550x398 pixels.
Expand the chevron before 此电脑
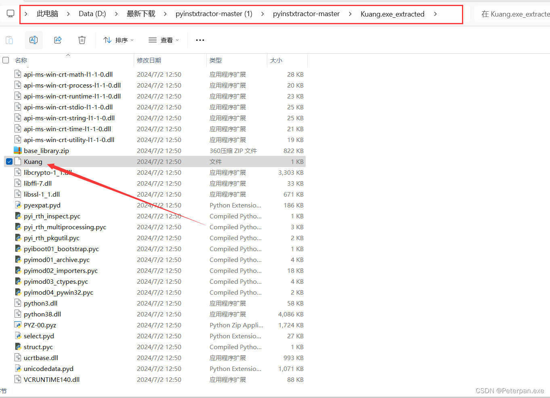[26, 14]
